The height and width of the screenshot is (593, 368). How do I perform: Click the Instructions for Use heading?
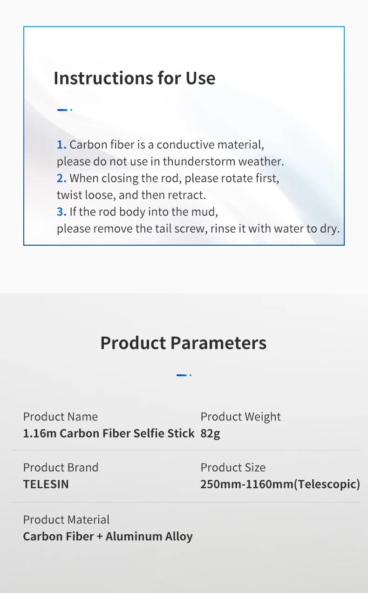(135, 78)
